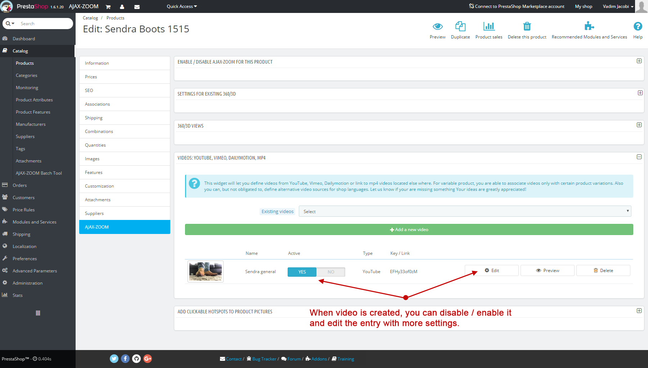The height and width of the screenshot is (368, 648).
Task: Expand Settings for existing 360/3D panel
Action: coord(640,93)
